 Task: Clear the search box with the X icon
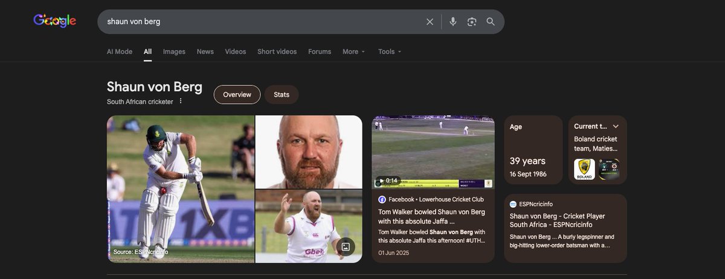tap(430, 22)
